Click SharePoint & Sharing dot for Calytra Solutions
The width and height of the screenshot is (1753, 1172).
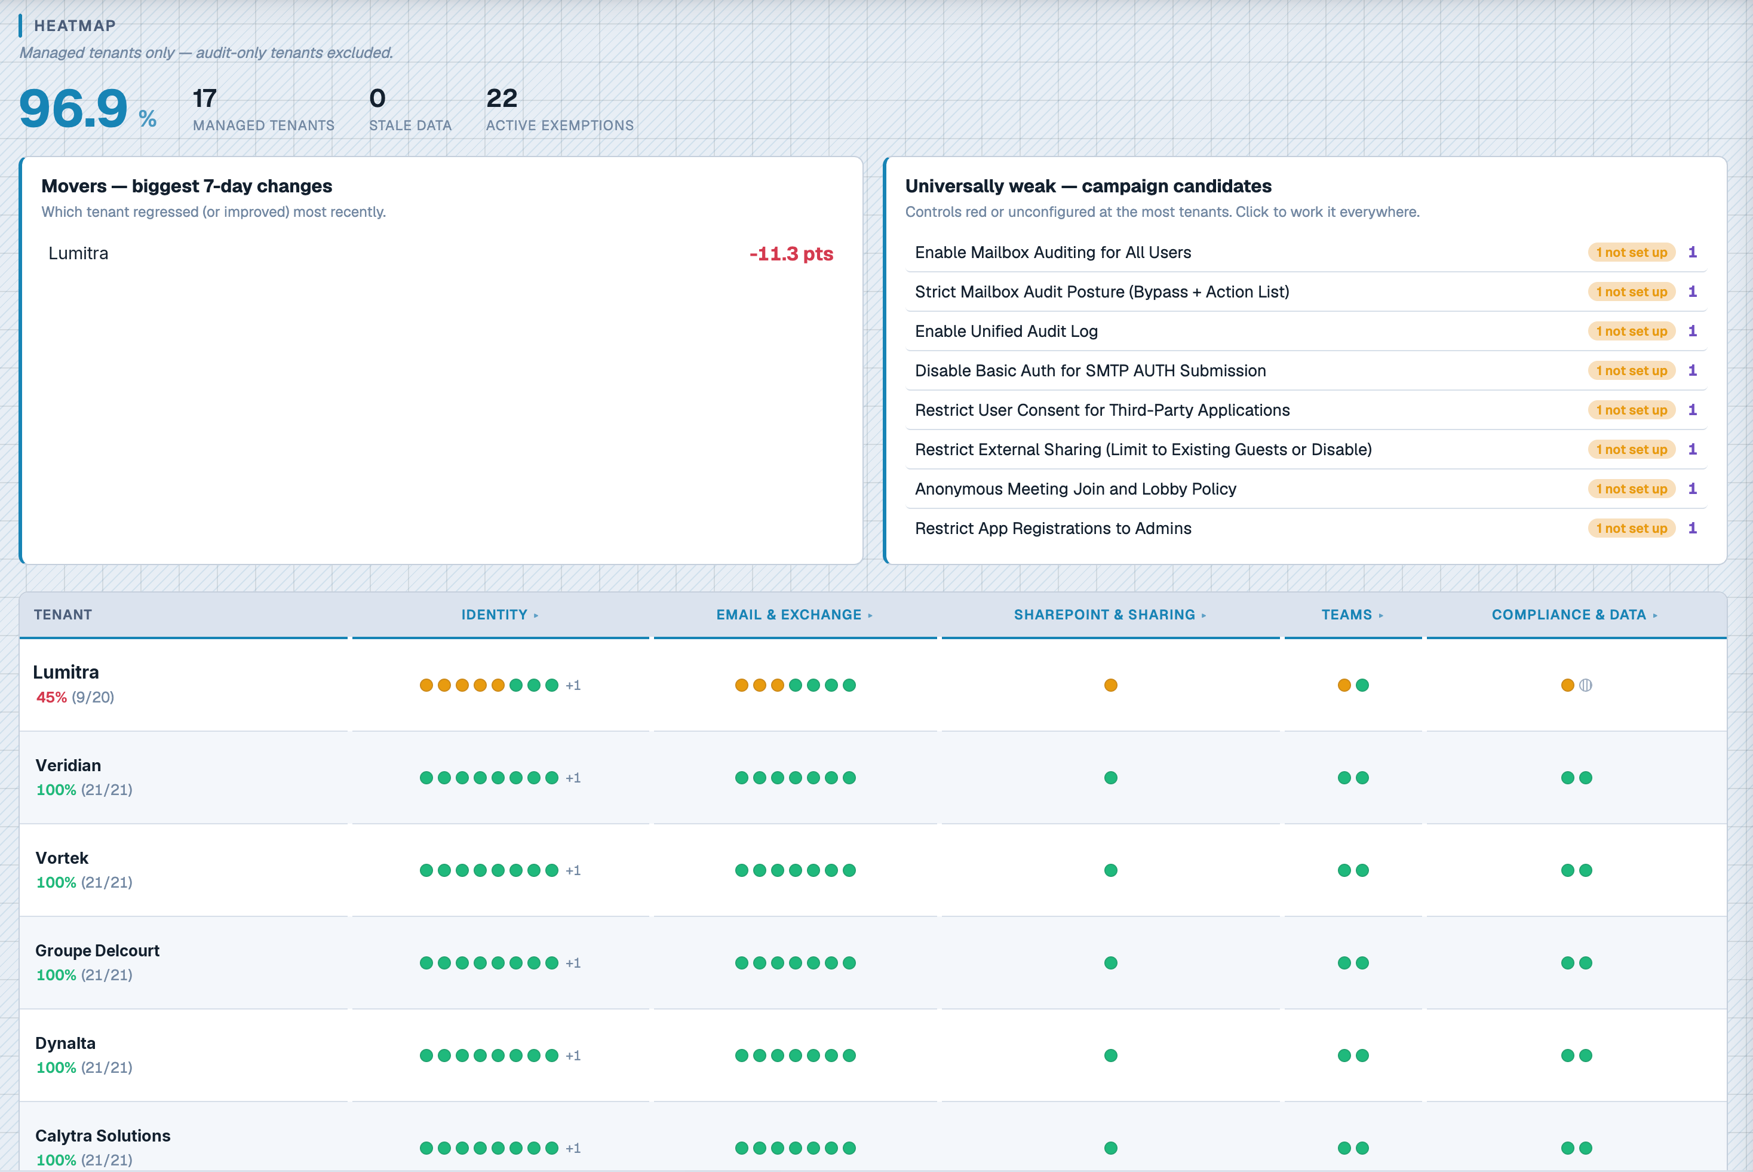1110,1149
